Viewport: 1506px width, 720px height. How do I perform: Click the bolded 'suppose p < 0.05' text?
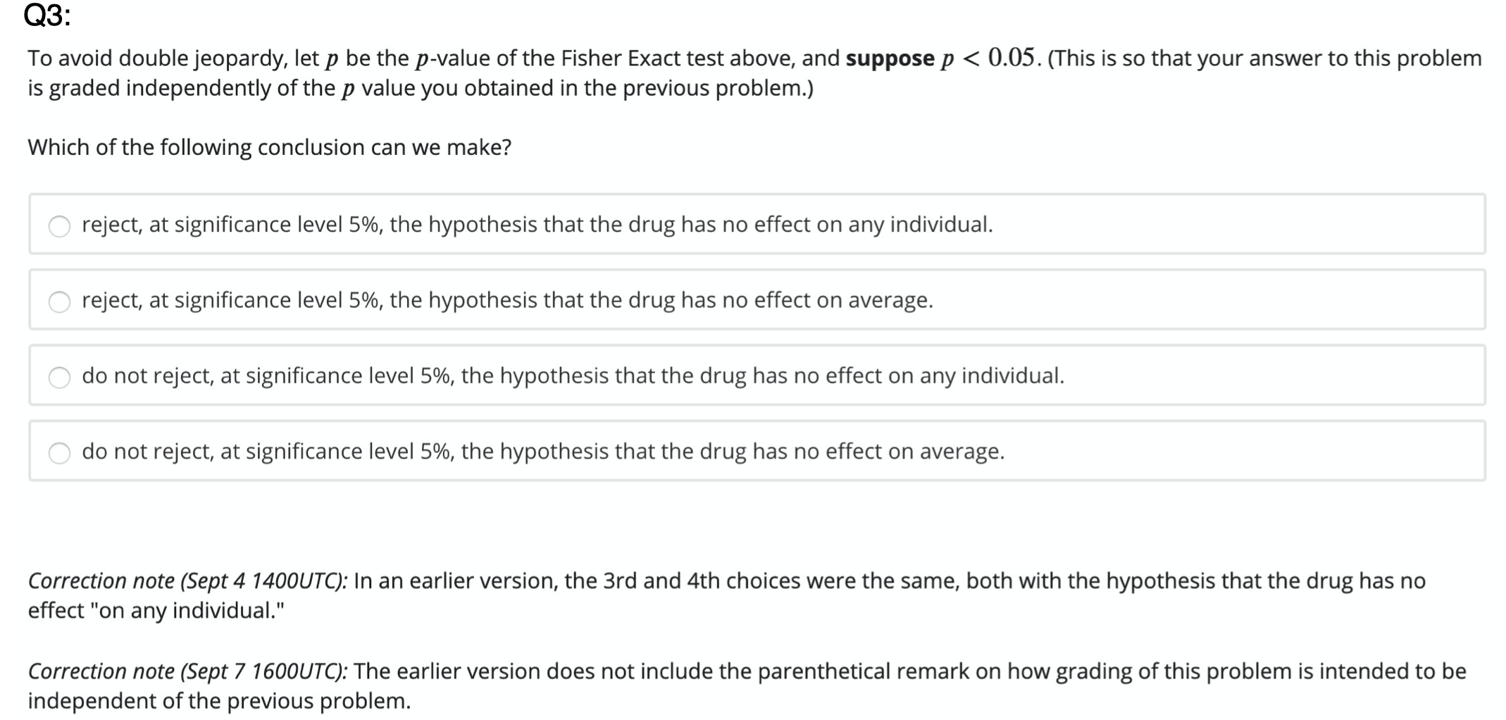point(940,58)
